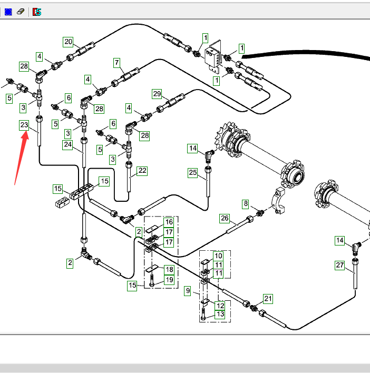Click part number 7 callout
Image resolution: width=370 pixels, height=373 pixels.
116,62
